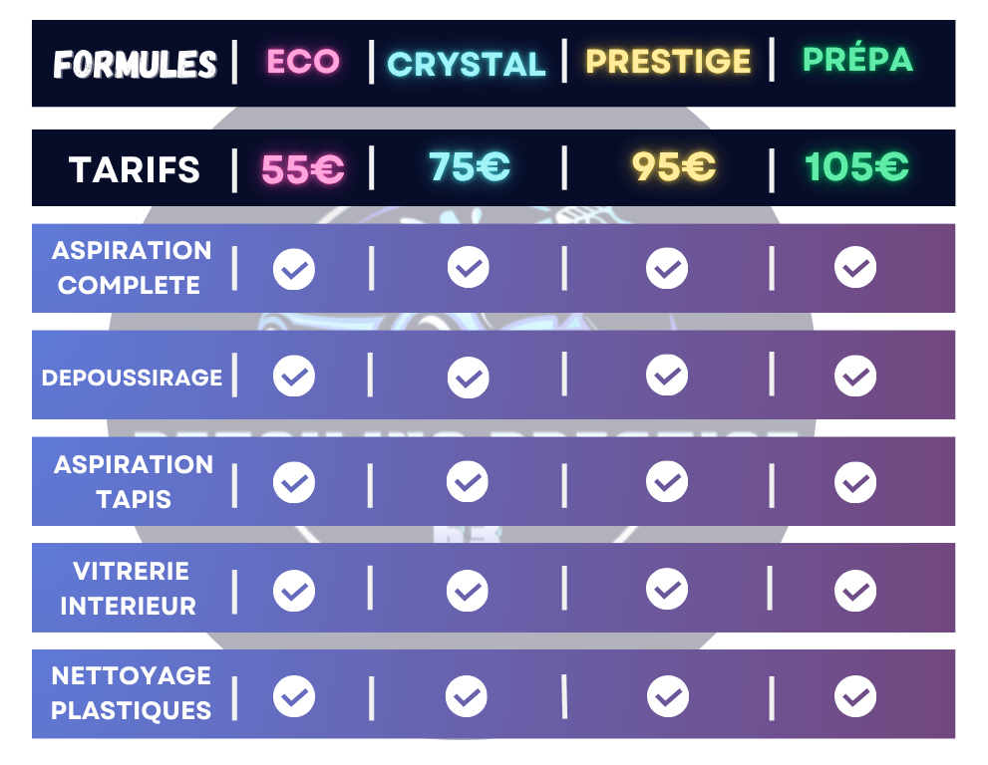Click the Nettoyage Plastiques row label

click(x=132, y=693)
